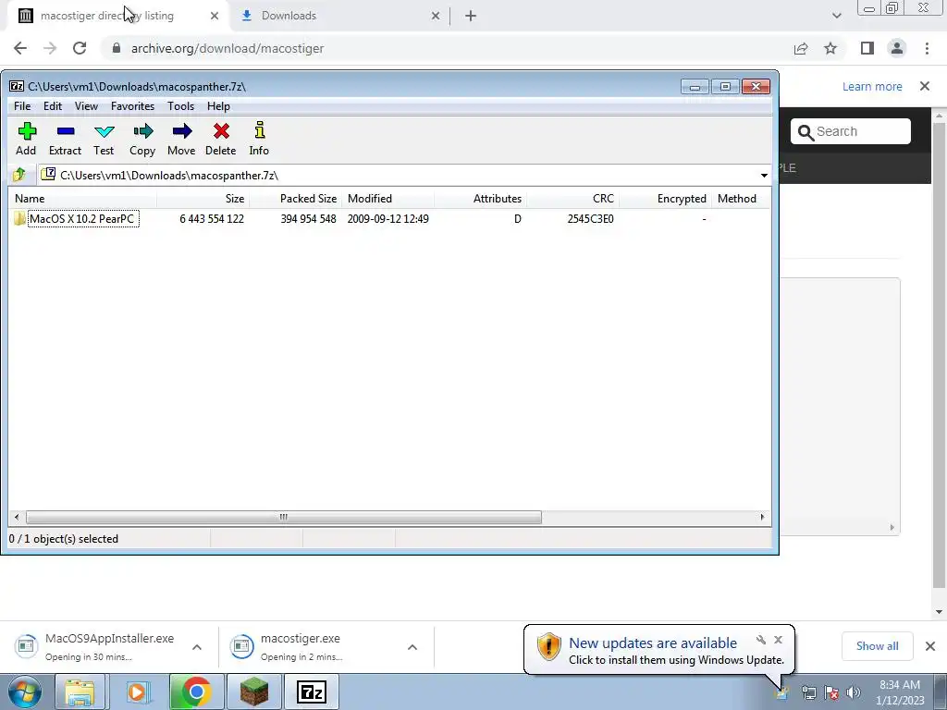Viewport: 947px width, 710px height.
Task: Open archive Info from toolbar
Action: pyautogui.click(x=259, y=139)
